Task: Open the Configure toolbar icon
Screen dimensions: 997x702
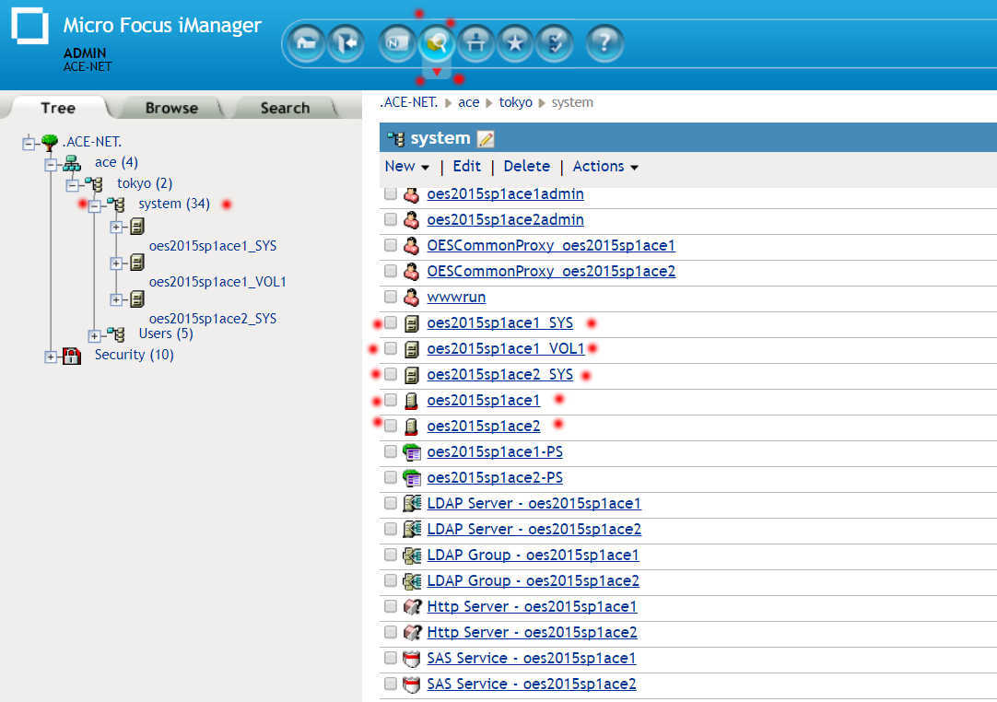Action: pos(476,43)
